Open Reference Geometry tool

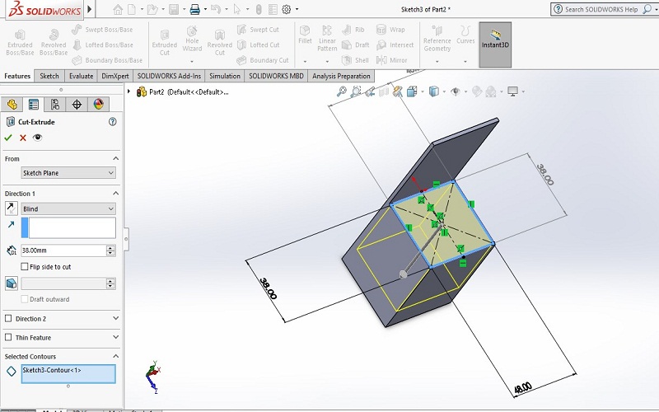437,38
